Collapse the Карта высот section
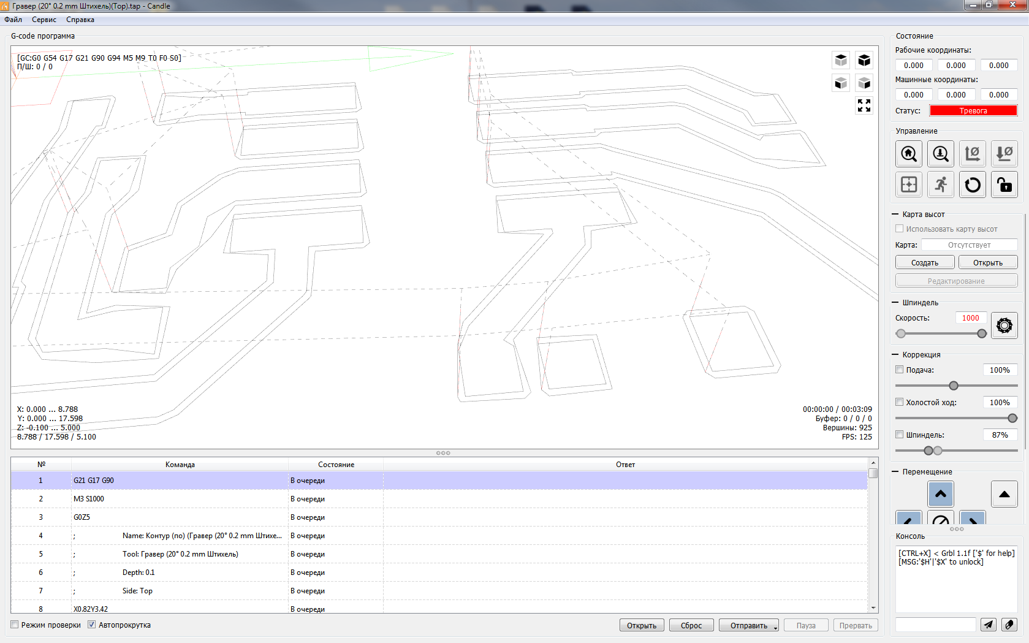 point(895,214)
